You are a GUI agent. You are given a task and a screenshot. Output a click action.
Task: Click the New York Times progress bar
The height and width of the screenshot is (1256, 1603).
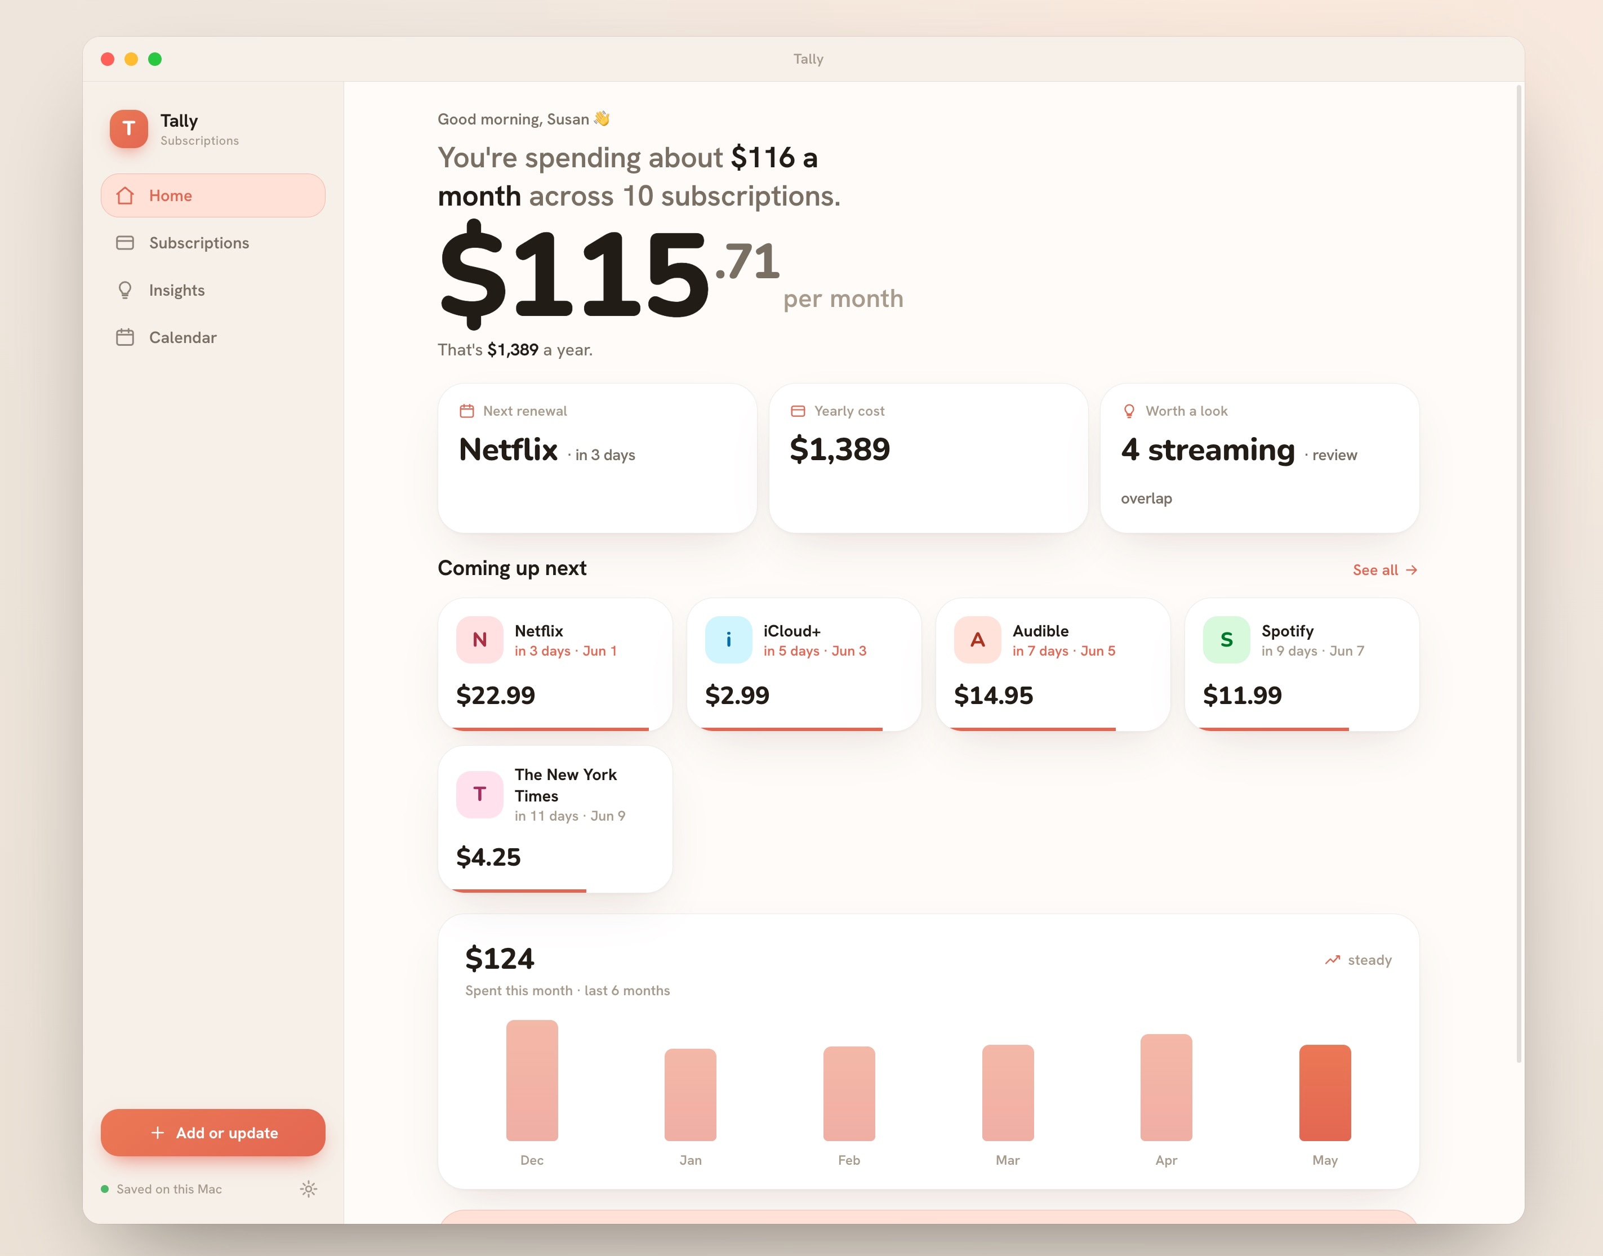coord(518,890)
